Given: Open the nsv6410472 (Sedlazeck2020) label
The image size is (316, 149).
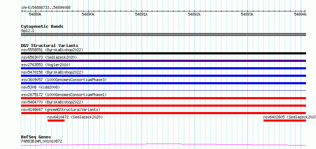Looking at the screenshot, I should pyautogui.click(x=75, y=117).
